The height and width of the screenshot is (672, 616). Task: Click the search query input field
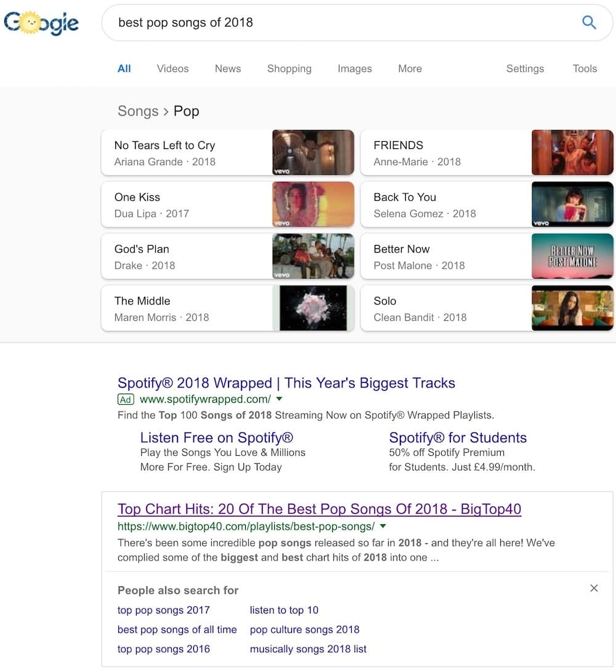(x=339, y=23)
